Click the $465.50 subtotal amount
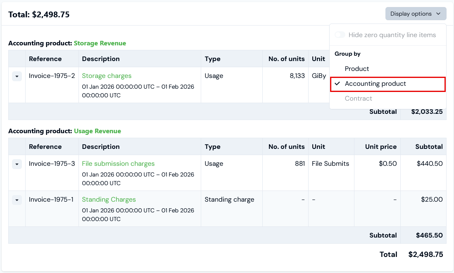The image size is (454, 273). 429,235
